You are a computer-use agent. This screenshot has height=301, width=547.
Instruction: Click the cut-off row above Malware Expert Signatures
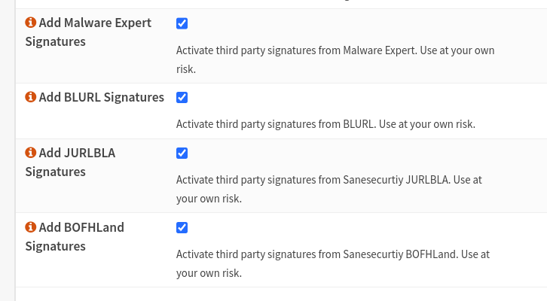[x=279, y=4]
